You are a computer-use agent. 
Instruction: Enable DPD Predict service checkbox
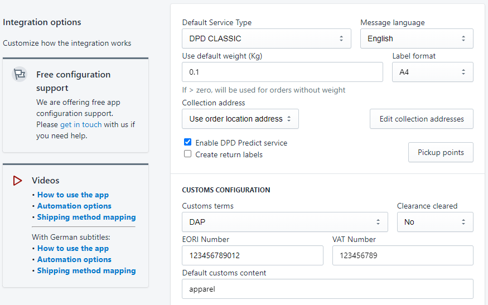(x=187, y=142)
